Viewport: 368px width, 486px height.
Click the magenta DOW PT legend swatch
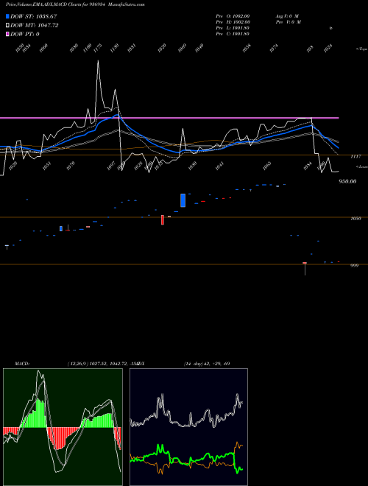tap(8, 34)
